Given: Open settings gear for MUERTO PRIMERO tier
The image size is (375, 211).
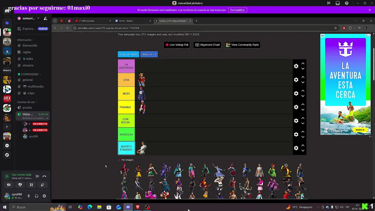Looking at the screenshot, I should (296, 148).
